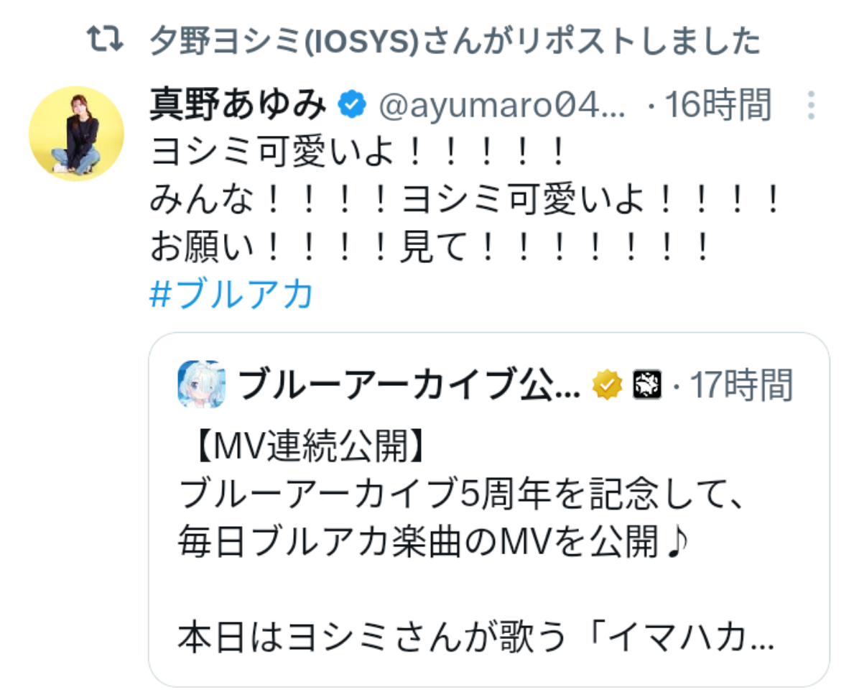Click the gold verified badge
Viewport: 859px width, 690px height.
607,385
